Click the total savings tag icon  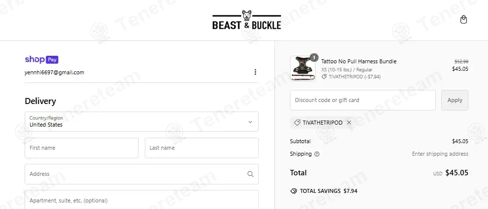[294, 191]
